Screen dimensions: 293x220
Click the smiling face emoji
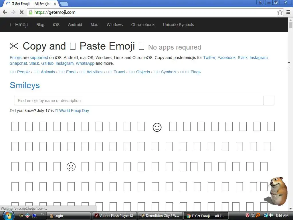coord(157,127)
